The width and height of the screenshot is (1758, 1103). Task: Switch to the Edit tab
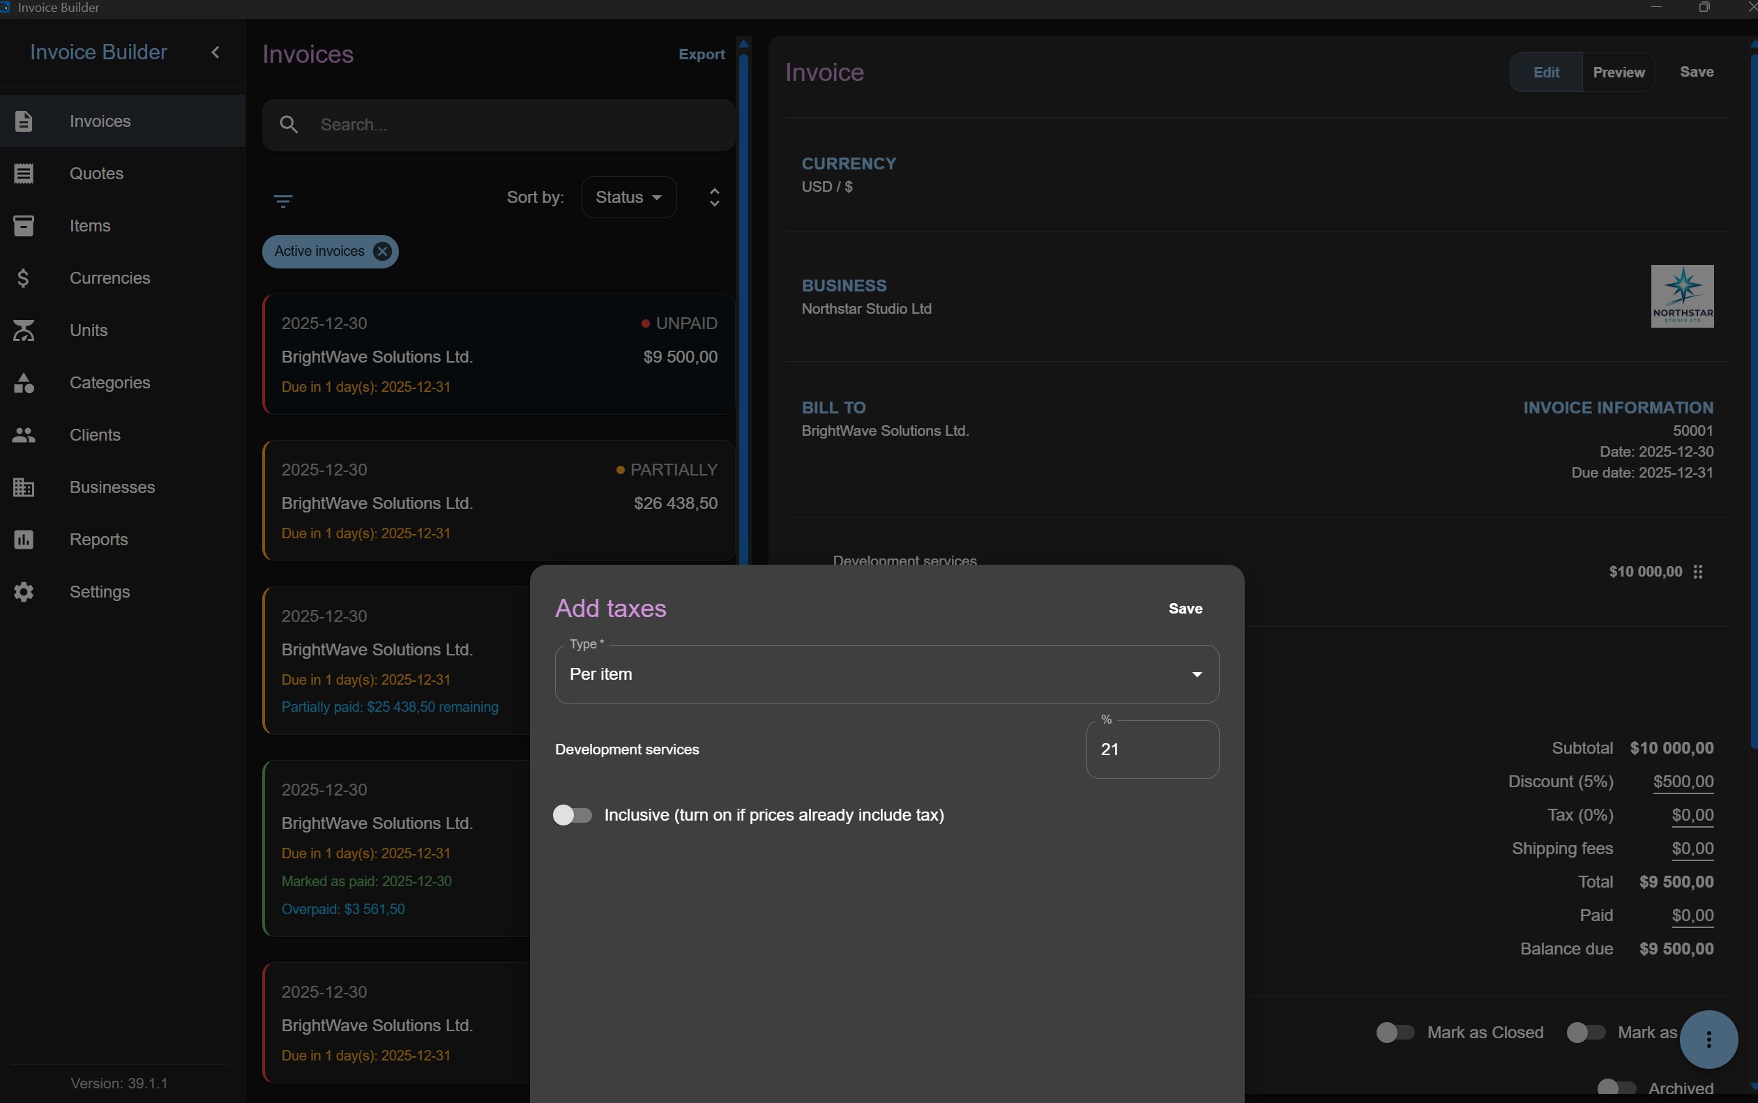point(1546,73)
